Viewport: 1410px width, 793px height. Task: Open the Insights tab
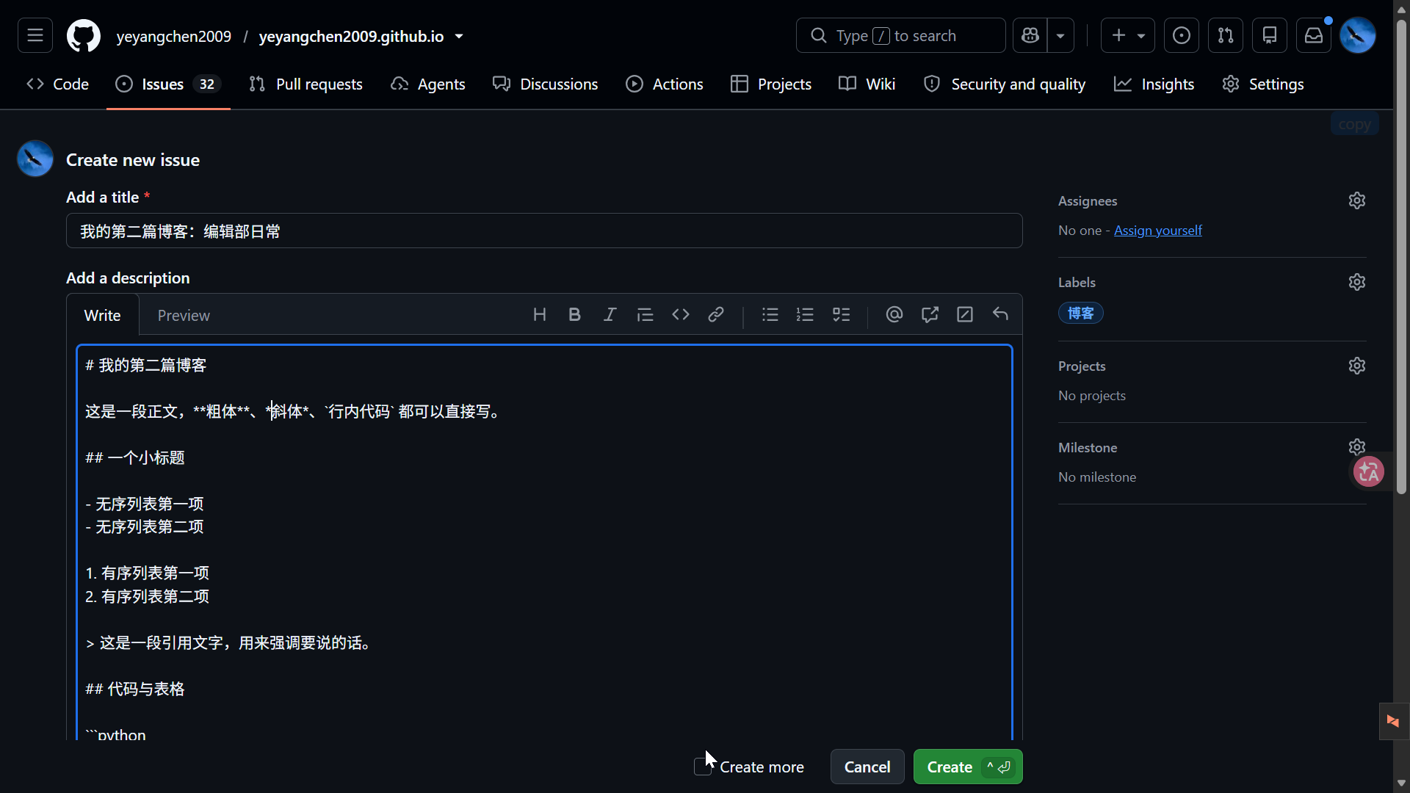(x=1154, y=84)
